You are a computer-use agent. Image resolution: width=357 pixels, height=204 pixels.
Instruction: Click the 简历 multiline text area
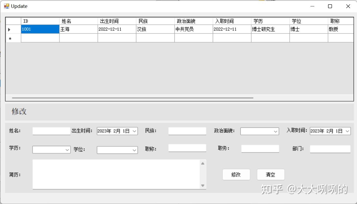pyautogui.click(x=115, y=174)
